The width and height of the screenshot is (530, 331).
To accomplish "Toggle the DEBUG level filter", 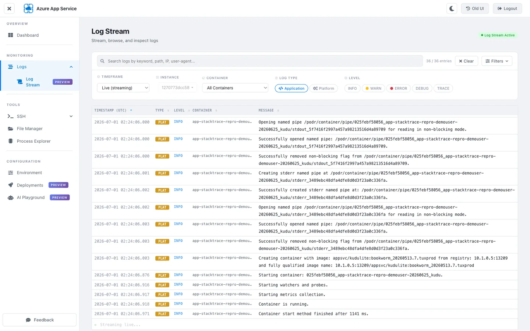I will coord(422,88).
